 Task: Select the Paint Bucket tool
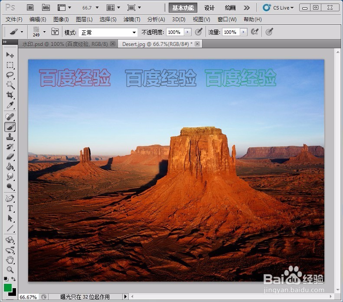coord(10,167)
